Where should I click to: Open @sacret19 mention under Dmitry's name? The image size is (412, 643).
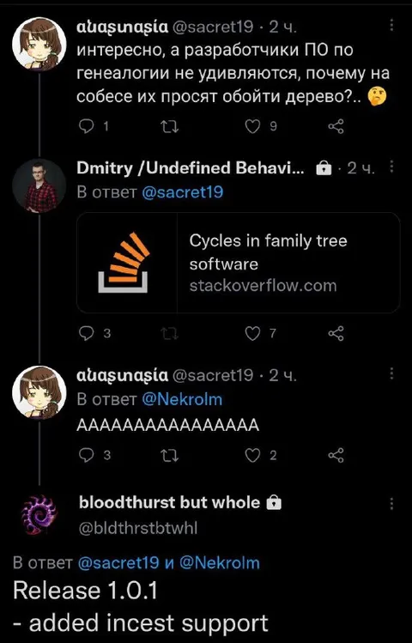pyautogui.click(x=183, y=192)
